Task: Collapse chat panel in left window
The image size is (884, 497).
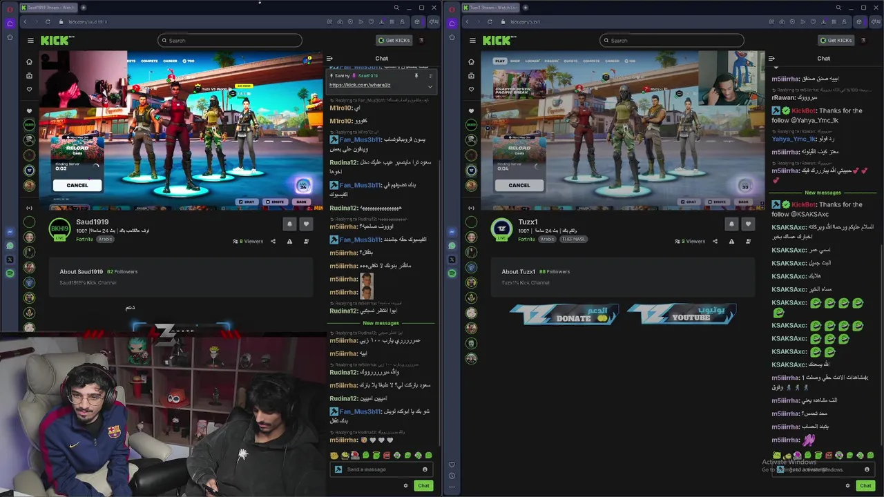Action: 329,59
